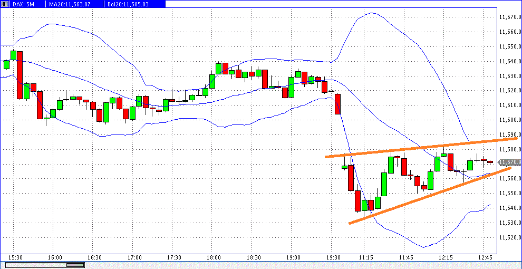Click the 11,530.0 price axis label

(510, 223)
